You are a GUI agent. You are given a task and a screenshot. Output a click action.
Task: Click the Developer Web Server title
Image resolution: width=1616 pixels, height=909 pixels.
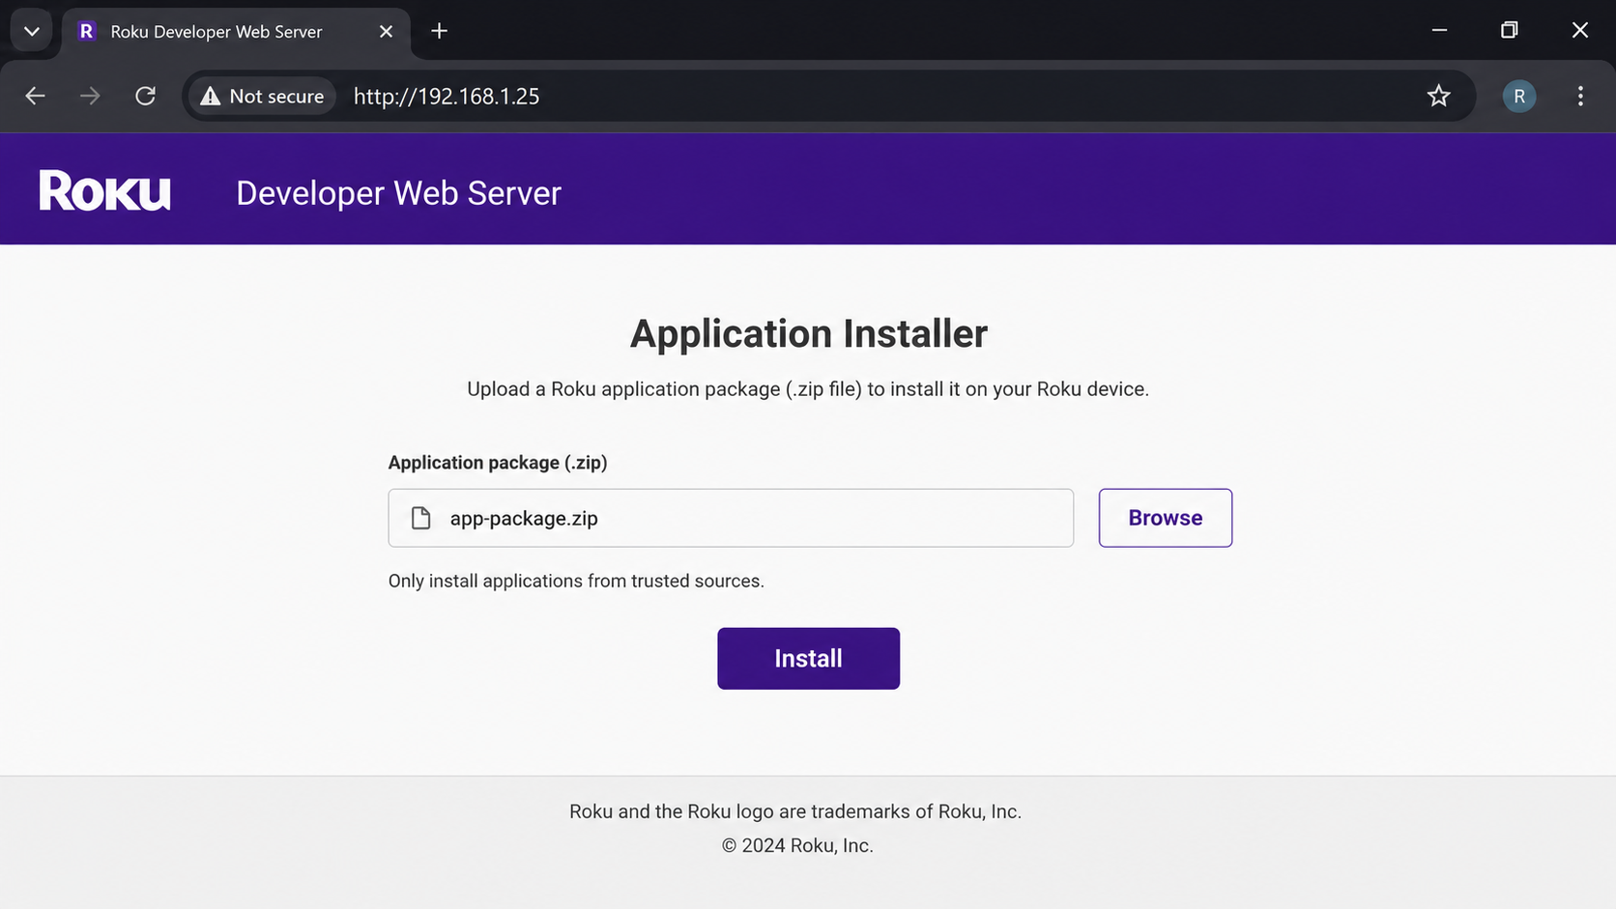pos(398,193)
